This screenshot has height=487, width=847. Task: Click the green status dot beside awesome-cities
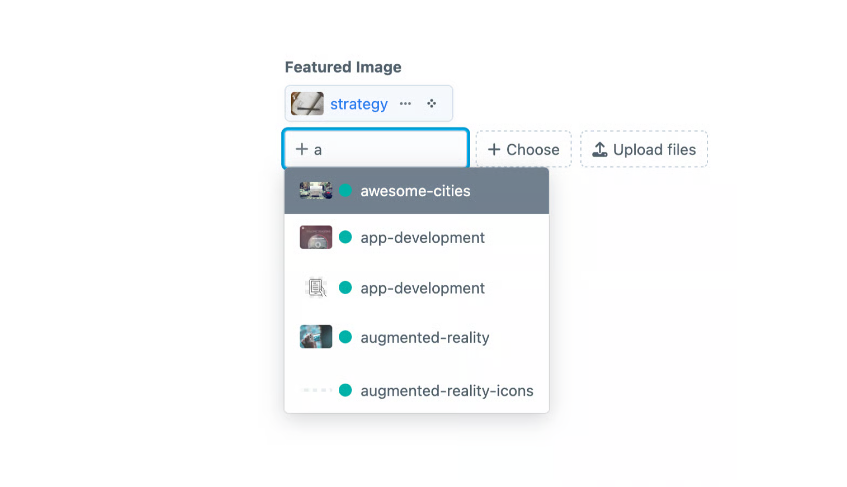(345, 190)
